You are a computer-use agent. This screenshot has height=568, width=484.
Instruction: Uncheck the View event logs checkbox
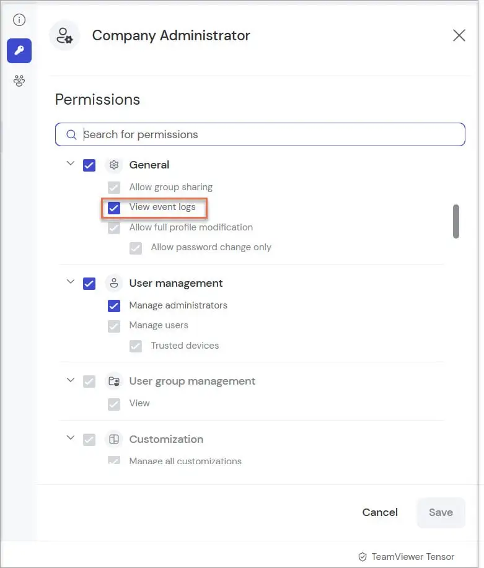pyautogui.click(x=114, y=208)
